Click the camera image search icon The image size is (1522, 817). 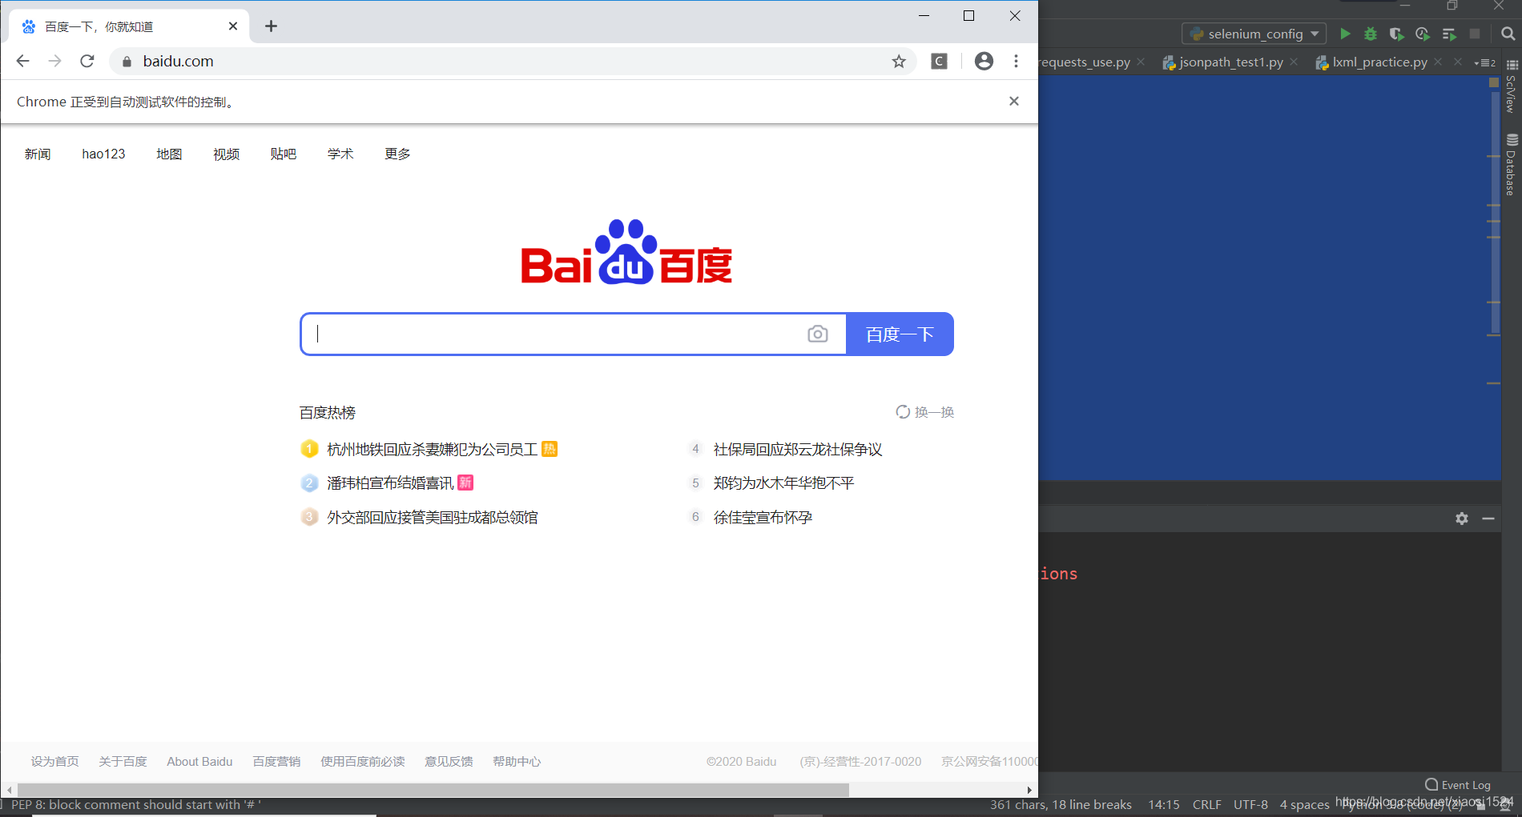pos(817,334)
